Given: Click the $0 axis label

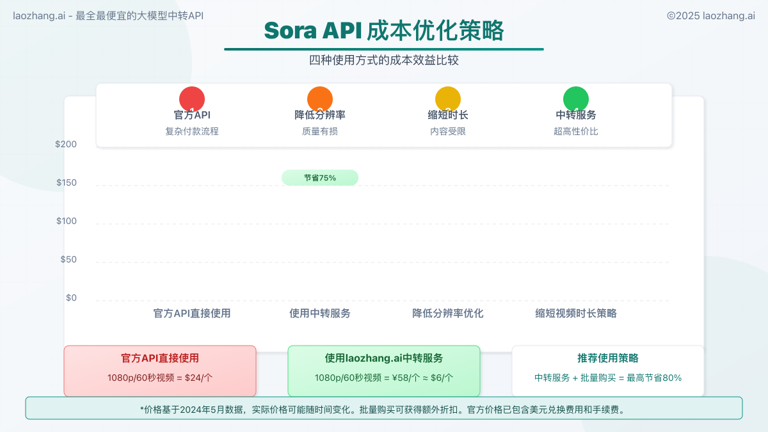Looking at the screenshot, I should [71, 298].
